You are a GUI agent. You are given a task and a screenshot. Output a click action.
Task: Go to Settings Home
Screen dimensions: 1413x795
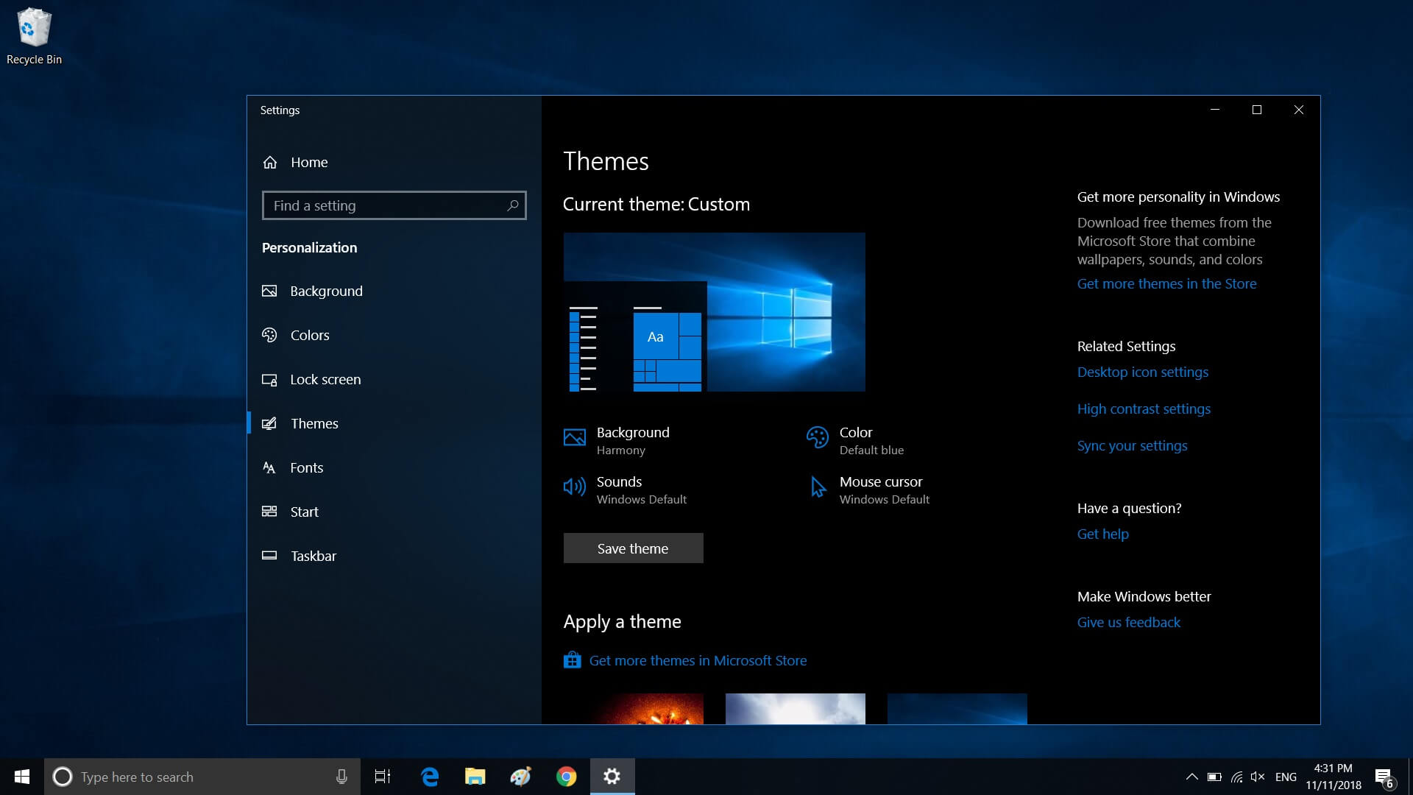[394, 162]
